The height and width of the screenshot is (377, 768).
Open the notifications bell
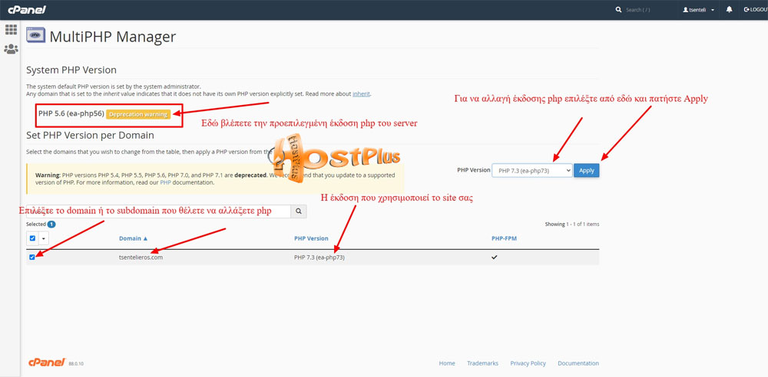[x=730, y=10]
